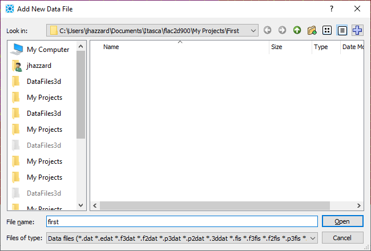The height and width of the screenshot is (251, 371).
Task: Go back to the previous folder
Action: click(267, 30)
